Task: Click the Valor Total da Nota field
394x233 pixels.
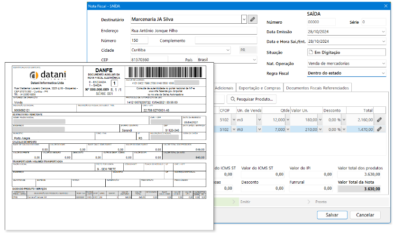Action: (359, 189)
